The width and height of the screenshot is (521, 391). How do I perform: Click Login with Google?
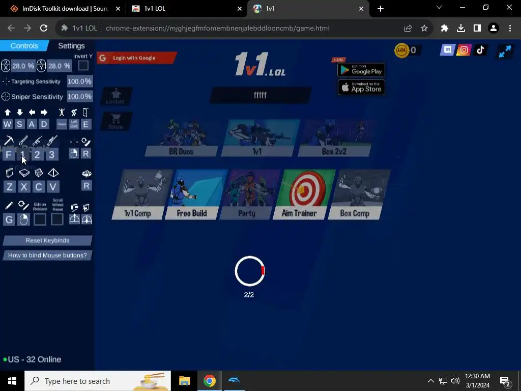pos(136,58)
